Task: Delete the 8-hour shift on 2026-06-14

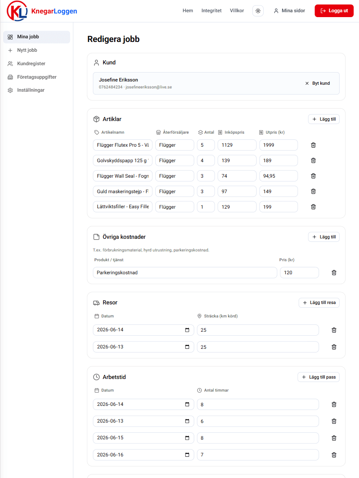Action: pyautogui.click(x=334, y=404)
